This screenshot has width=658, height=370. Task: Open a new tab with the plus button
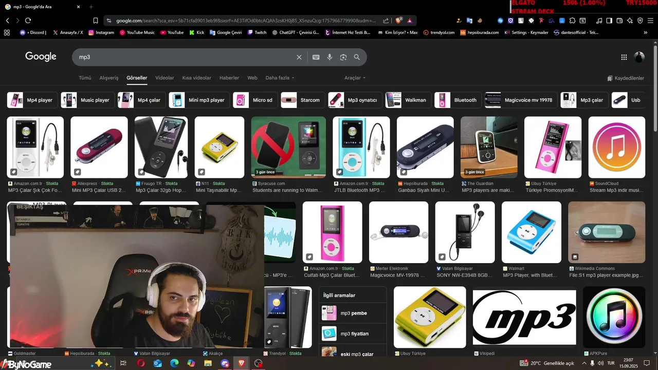pyautogui.click(x=91, y=7)
